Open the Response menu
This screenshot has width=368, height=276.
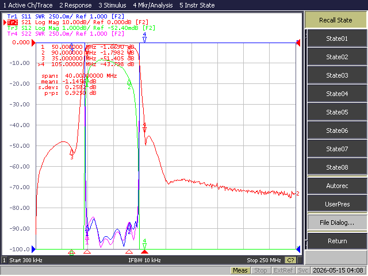tap(75, 5)
